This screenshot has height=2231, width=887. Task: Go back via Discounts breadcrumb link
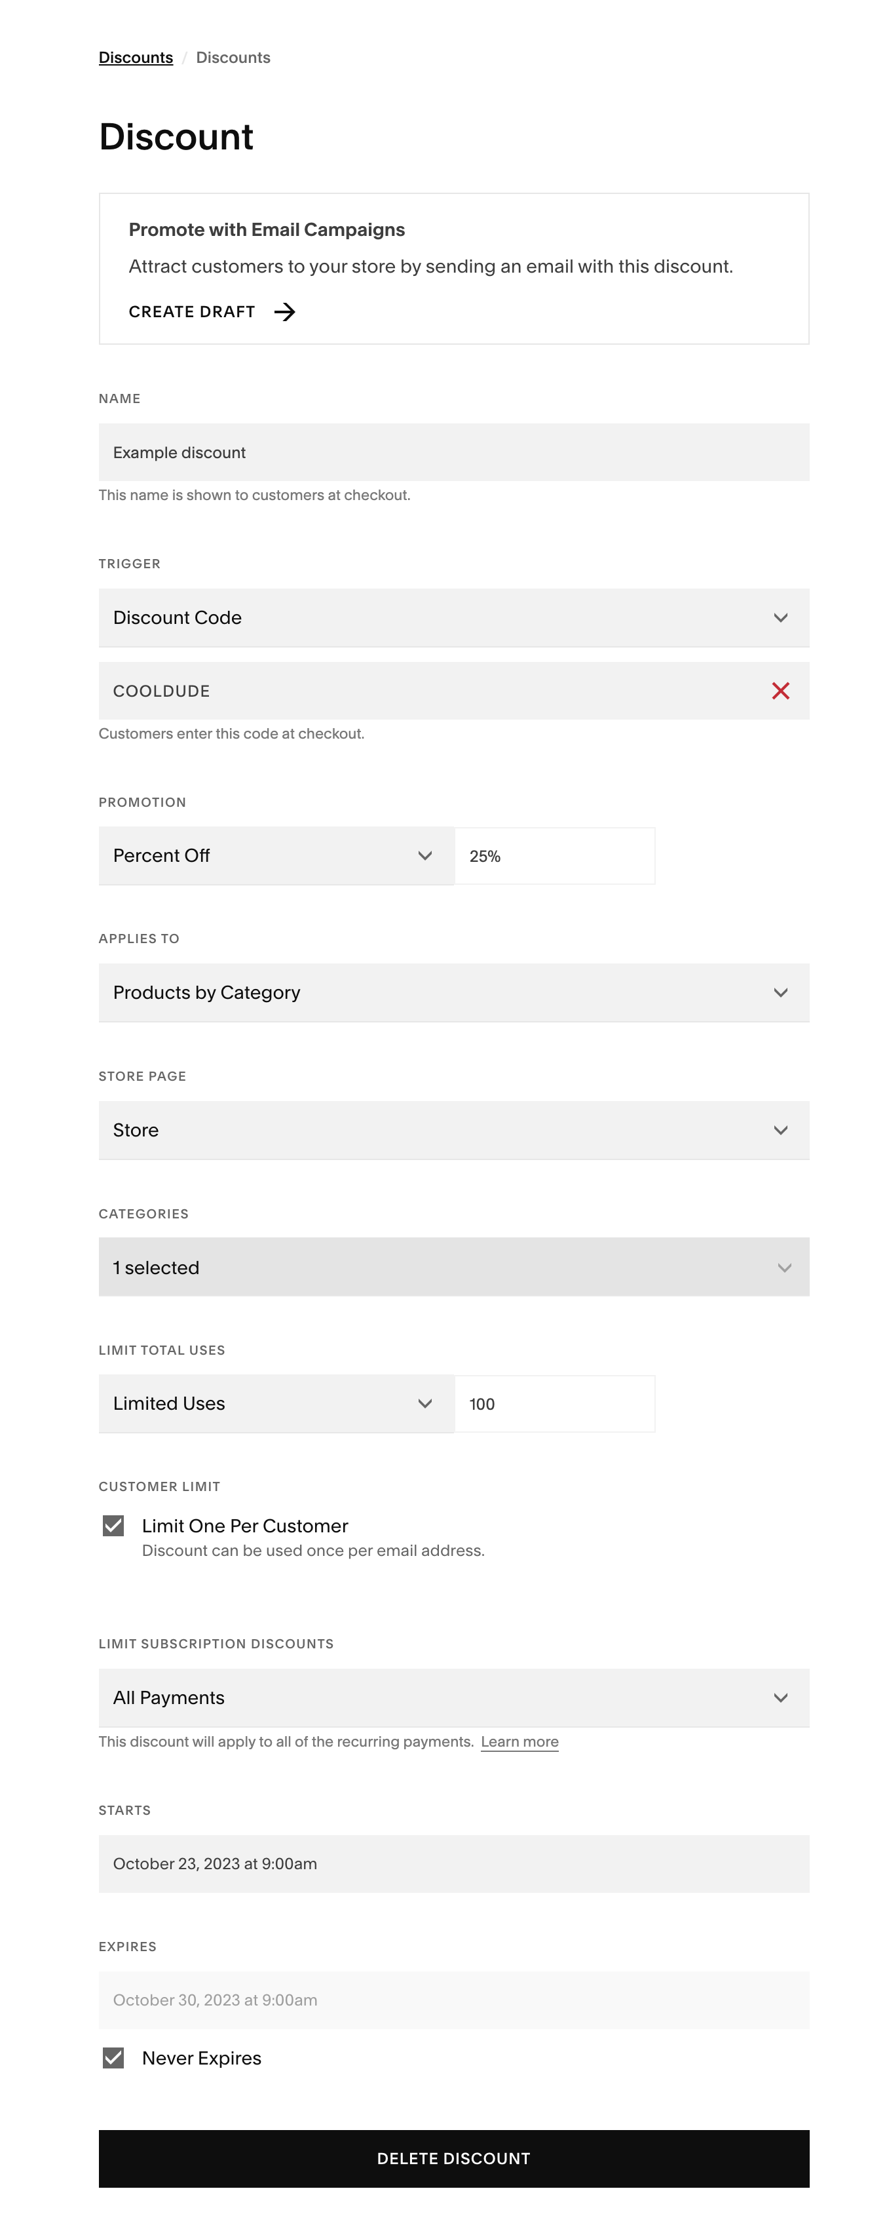point(136,57)
